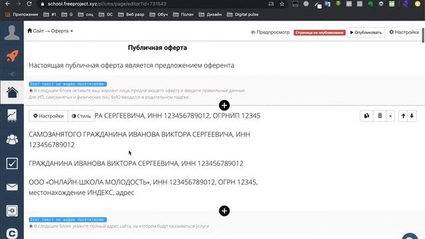Open the safe (finance) section in sidebar

[12, 210]
